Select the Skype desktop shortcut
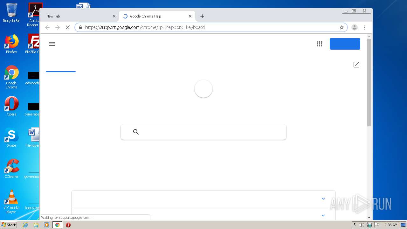Image resolution: width=407 pixels, height=229 pixels. 11,137
